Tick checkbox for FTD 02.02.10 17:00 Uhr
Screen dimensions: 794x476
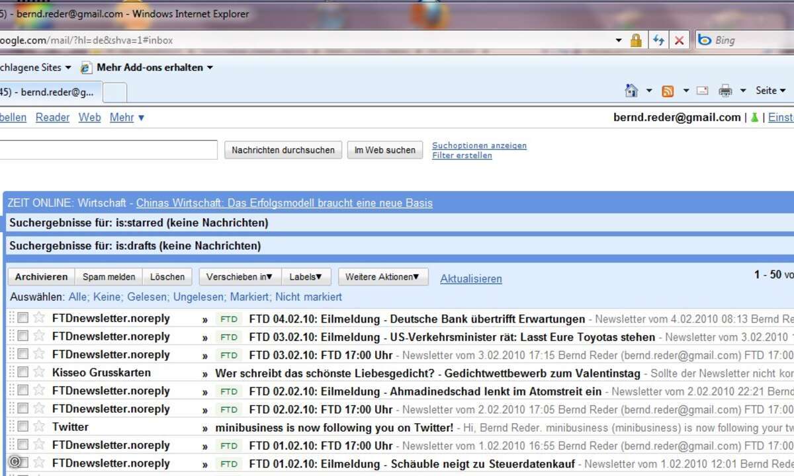pos(23,408)
